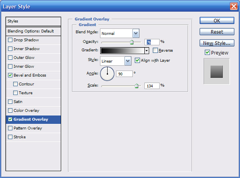Enable the Stroke checkbox
240x178 pixels.
tap(10, 137)
